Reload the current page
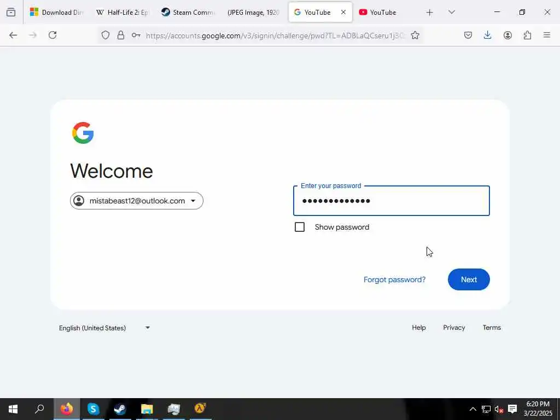The height and width of the screenshot is (420, 560). coord(52,35)
